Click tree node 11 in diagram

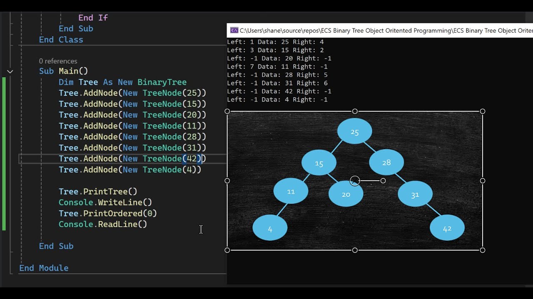(x=291, y=191)
